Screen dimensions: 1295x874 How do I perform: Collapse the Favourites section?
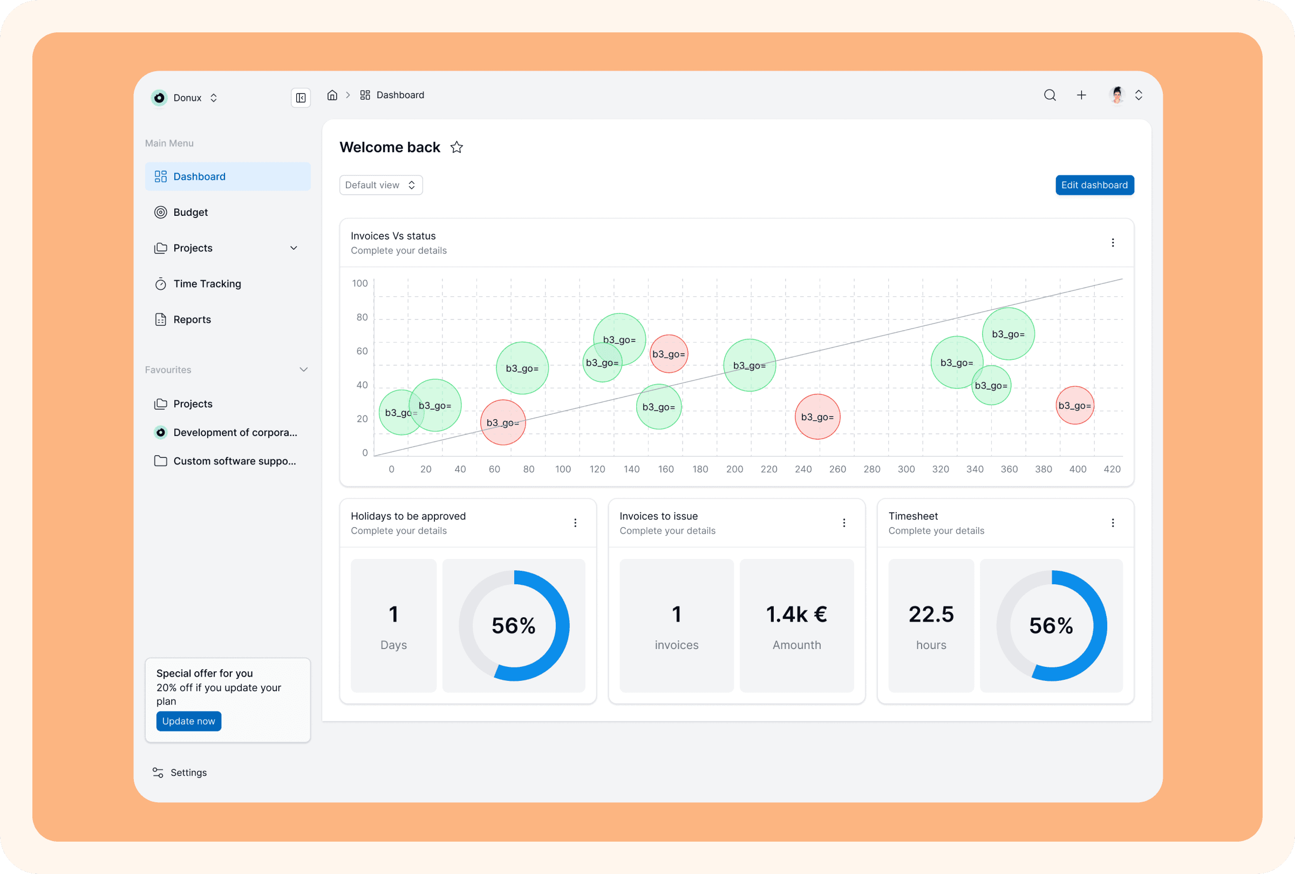(304, 370)
